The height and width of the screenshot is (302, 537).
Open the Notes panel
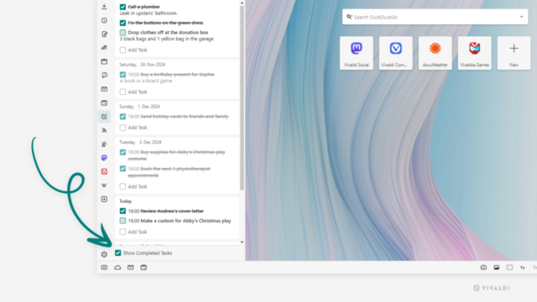coord(104,34)
